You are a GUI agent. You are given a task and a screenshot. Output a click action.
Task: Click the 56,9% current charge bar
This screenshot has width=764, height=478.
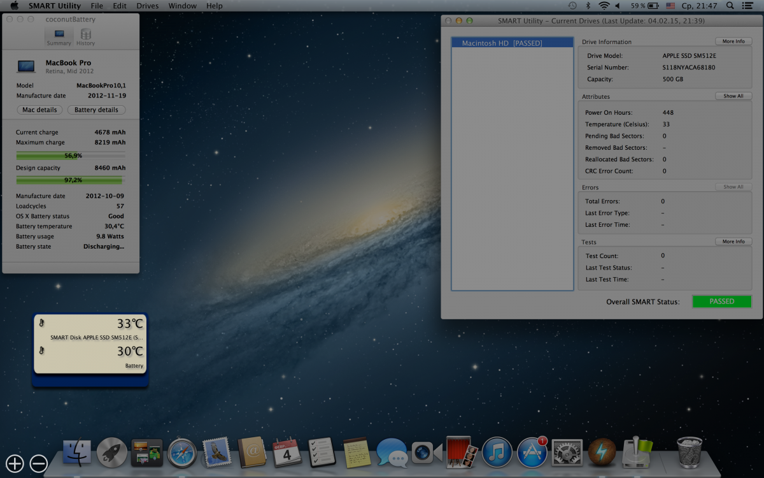tap(71, 156)
